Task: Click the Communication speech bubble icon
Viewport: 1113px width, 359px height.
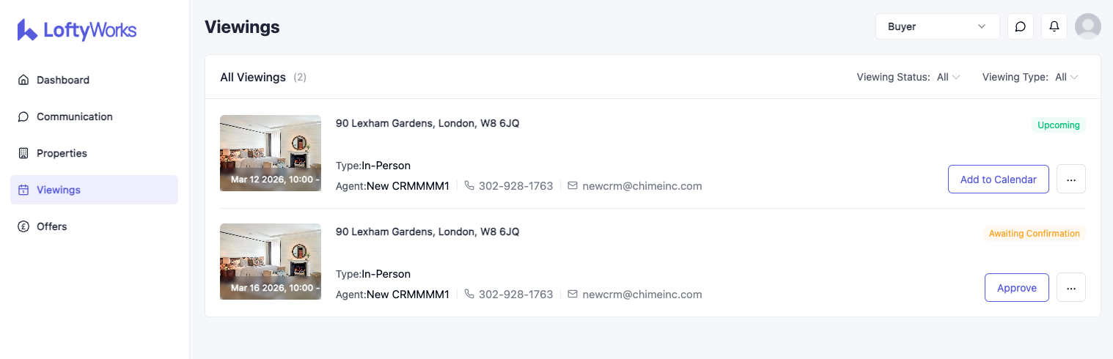Action: [x=23, y=116]
